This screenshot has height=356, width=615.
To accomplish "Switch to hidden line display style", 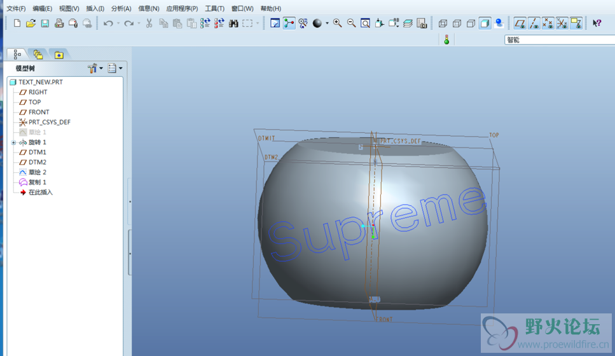I will click(457, 24).
